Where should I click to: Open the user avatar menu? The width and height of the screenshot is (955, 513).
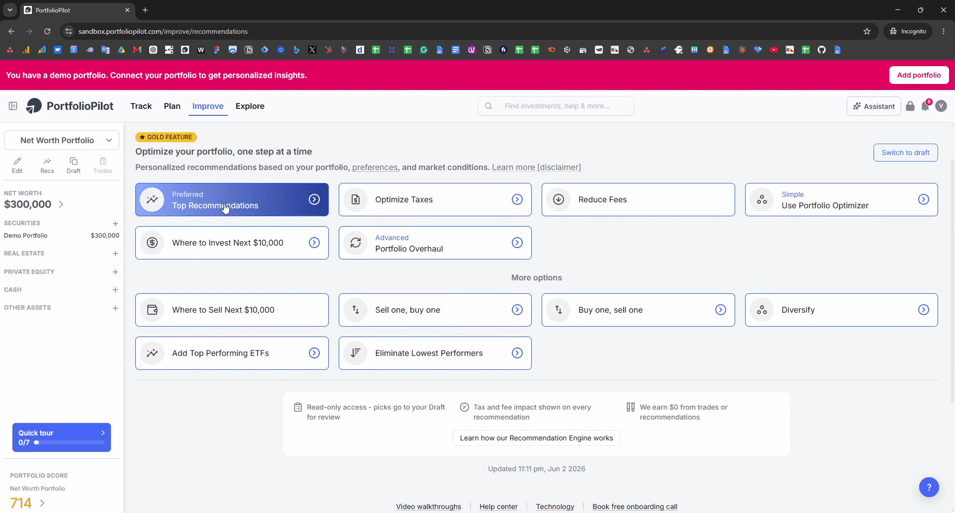pos(941,106)
